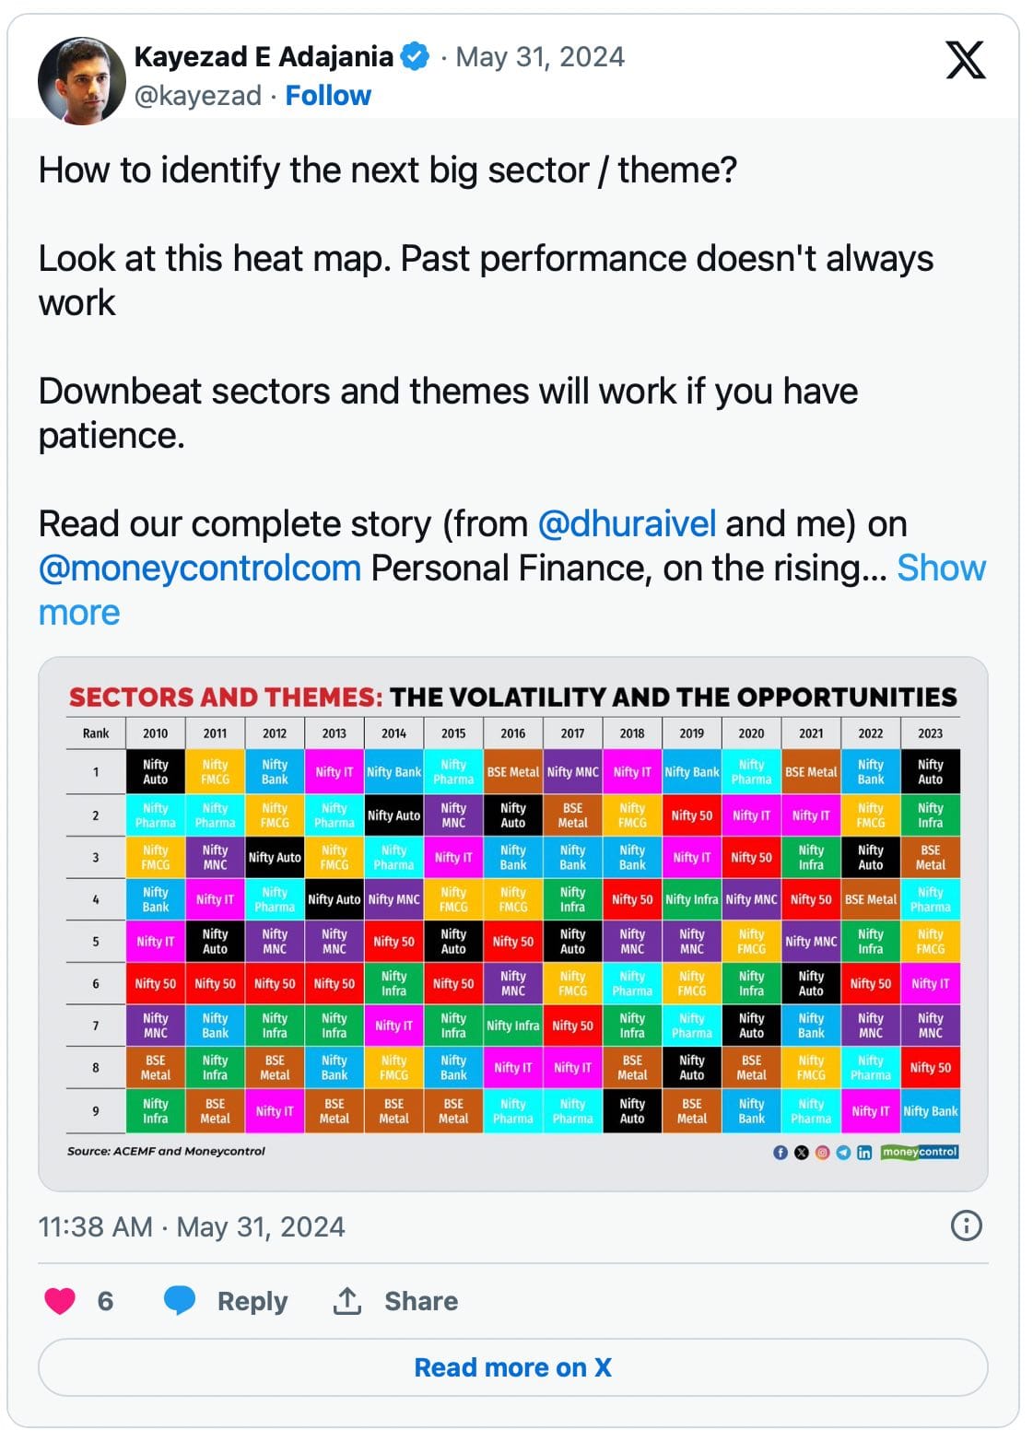Click the verified badge next to Kayezad

[416, 56]
